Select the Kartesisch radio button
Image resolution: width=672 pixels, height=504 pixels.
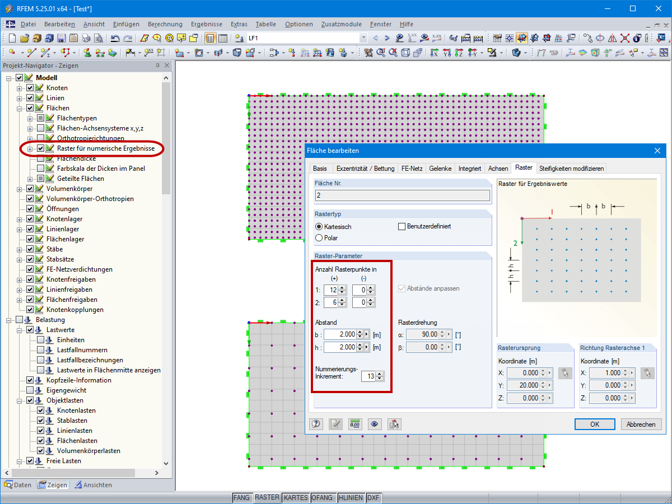click(x=319, y=226)
